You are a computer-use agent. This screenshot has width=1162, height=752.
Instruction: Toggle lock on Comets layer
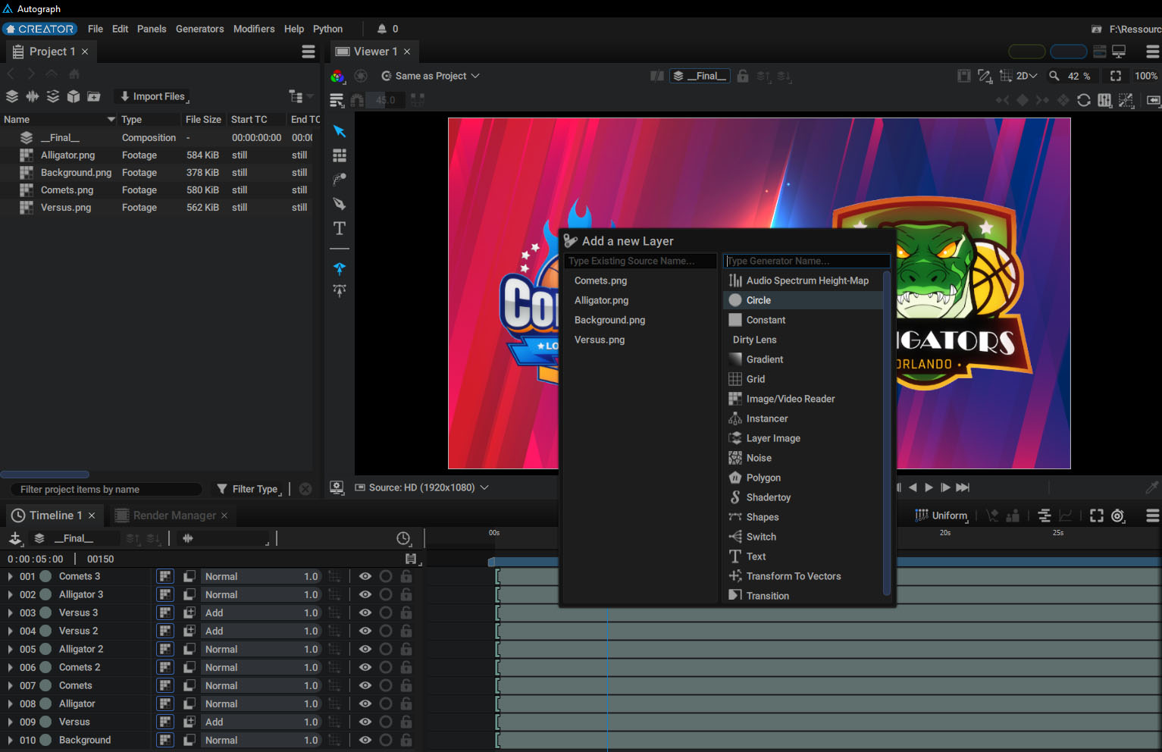point(406,685)
